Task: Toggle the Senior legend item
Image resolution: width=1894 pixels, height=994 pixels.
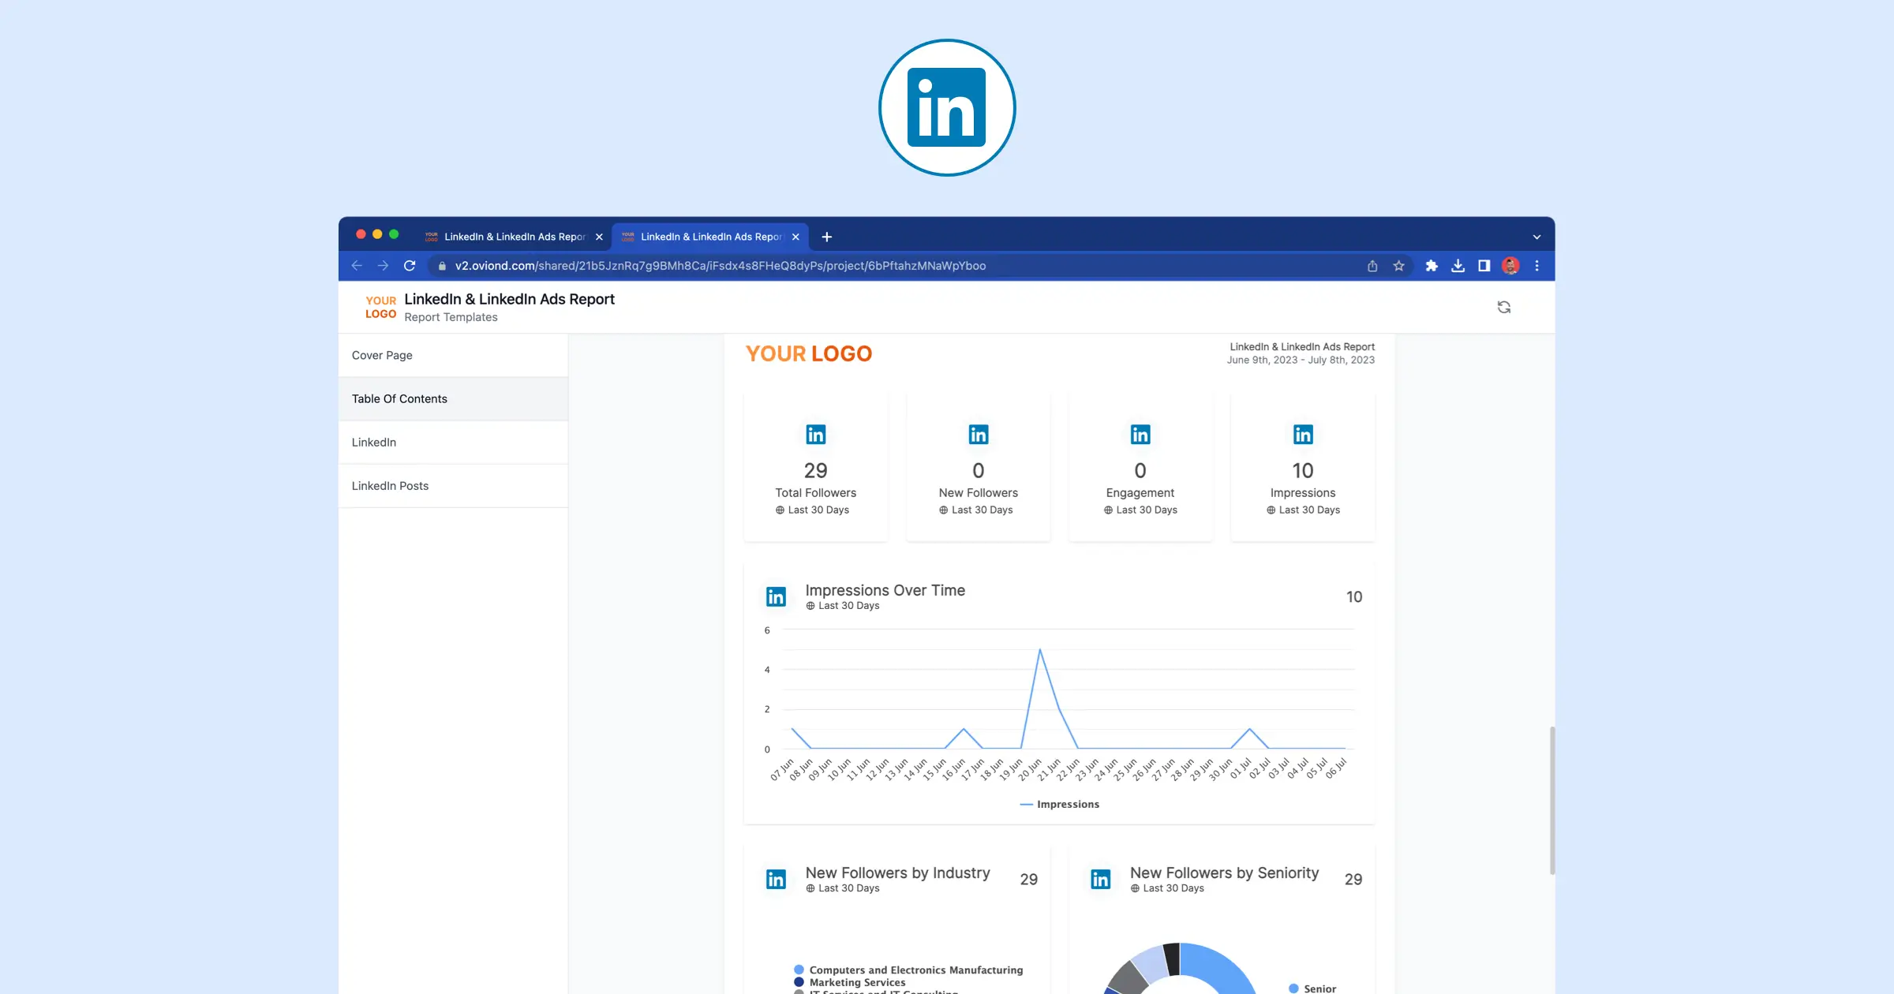Action: (x=1312, y=988)
